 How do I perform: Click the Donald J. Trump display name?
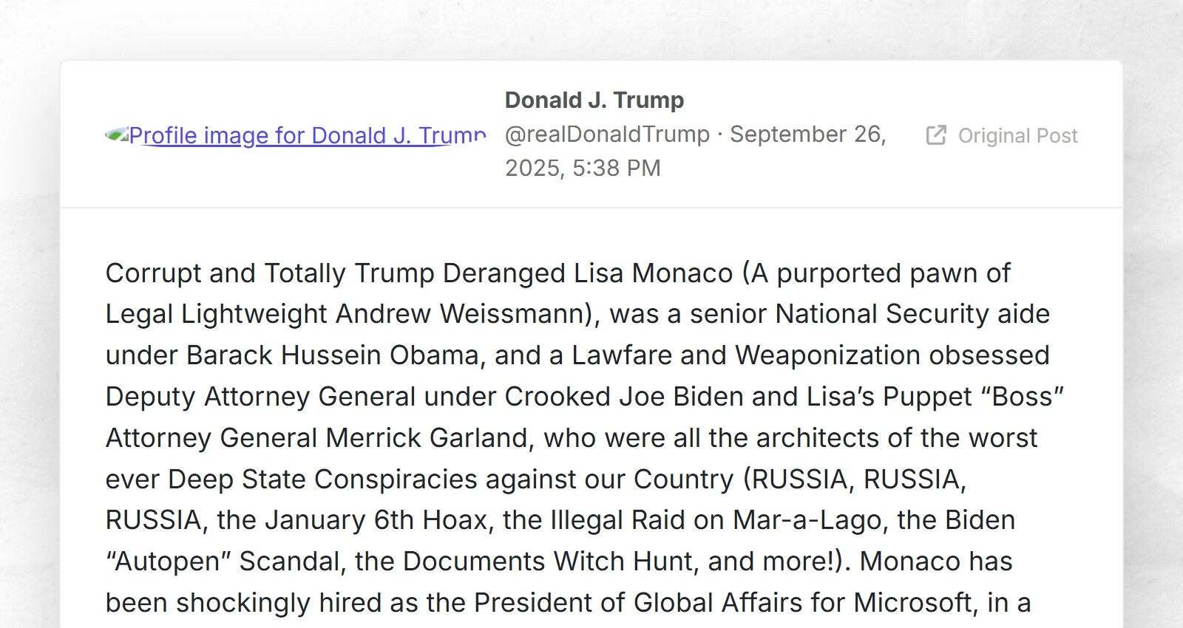pos(594,100)
